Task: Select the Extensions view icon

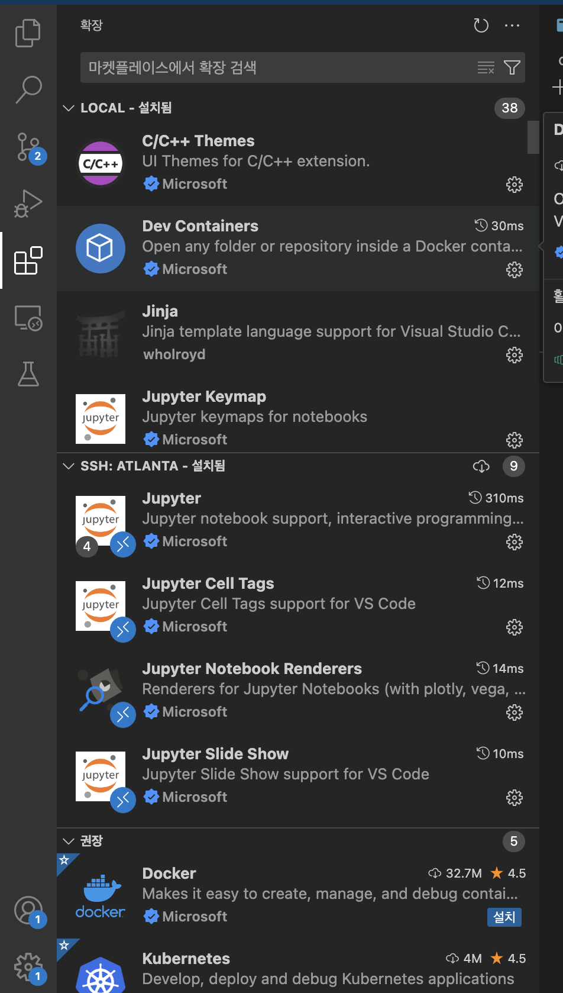Action: (28, 260)
